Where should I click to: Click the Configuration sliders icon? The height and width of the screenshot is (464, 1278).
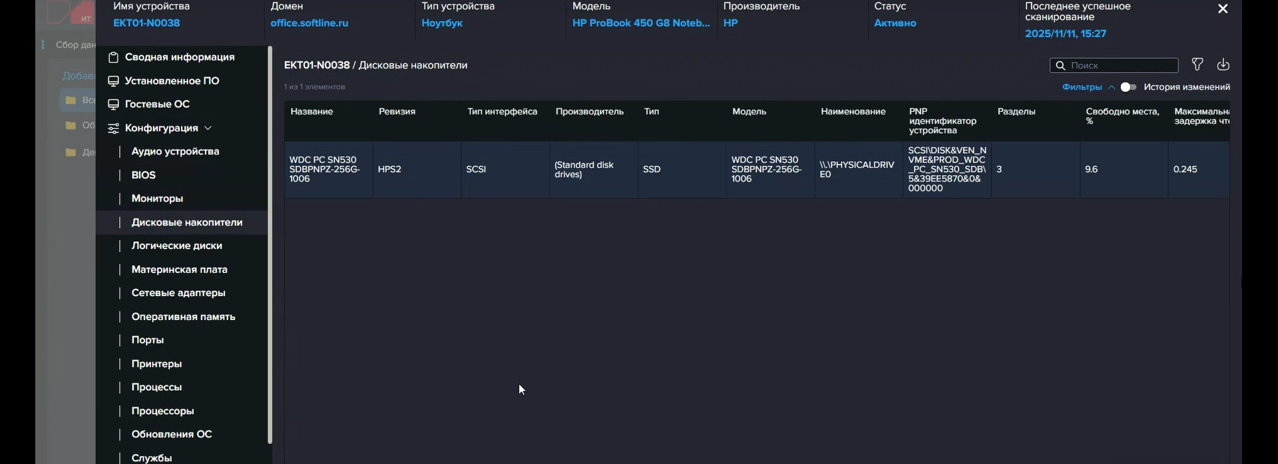(113, 128)
